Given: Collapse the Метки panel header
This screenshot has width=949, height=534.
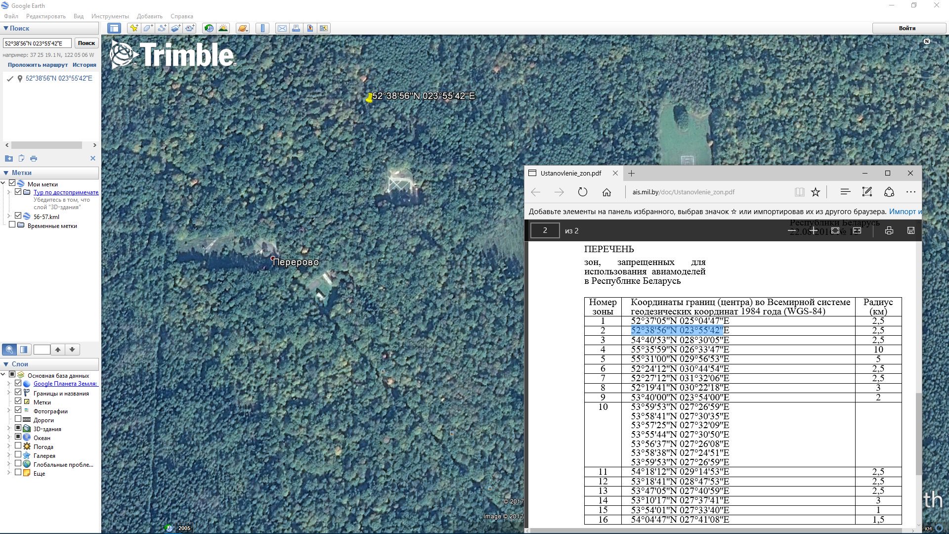Looking at the screenshot, I should tap(6, 173).
